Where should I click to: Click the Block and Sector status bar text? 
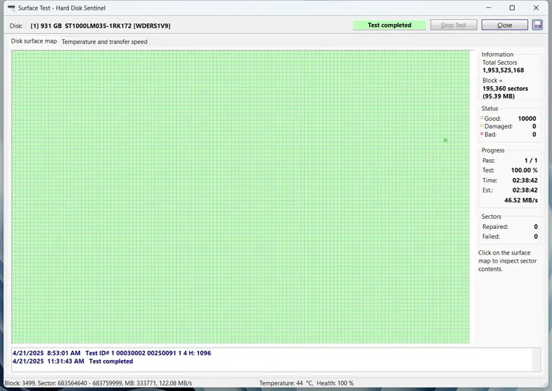click(98, 383)
